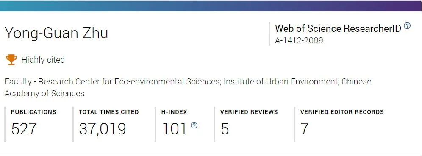Select the PUBLICATIONS metric label
The width and height of the screenshot is (422, 156).
coord(33,112)
